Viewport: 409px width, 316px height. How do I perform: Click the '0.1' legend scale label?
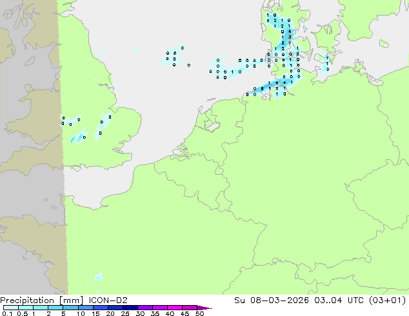point(7,313)
